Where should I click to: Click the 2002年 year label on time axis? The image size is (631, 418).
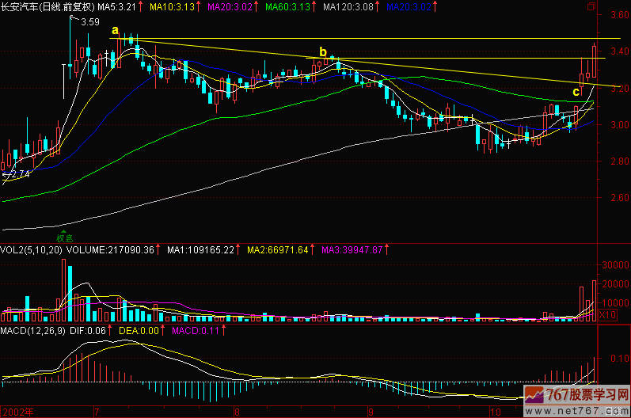[x=17, y=412]
